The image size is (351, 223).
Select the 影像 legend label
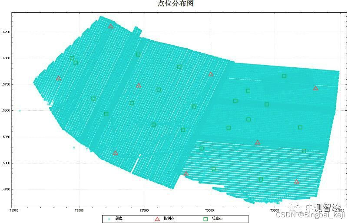pos(119,219)
